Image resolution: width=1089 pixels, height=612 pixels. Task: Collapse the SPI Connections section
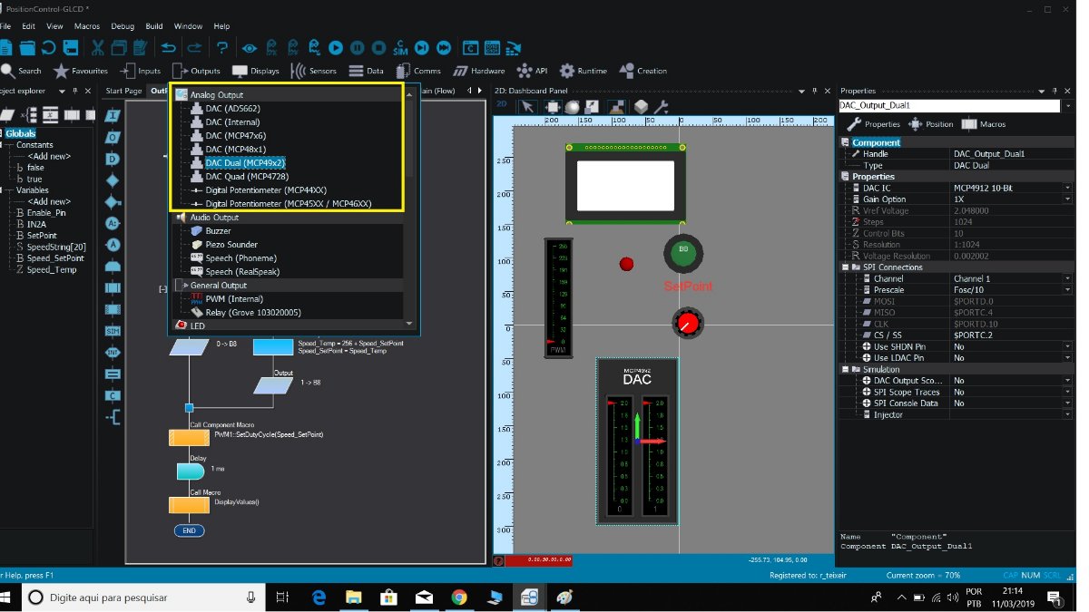click(846, 267)
